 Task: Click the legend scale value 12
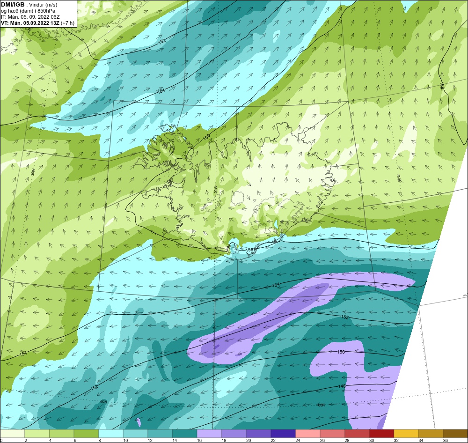click(x=150, y=440)
